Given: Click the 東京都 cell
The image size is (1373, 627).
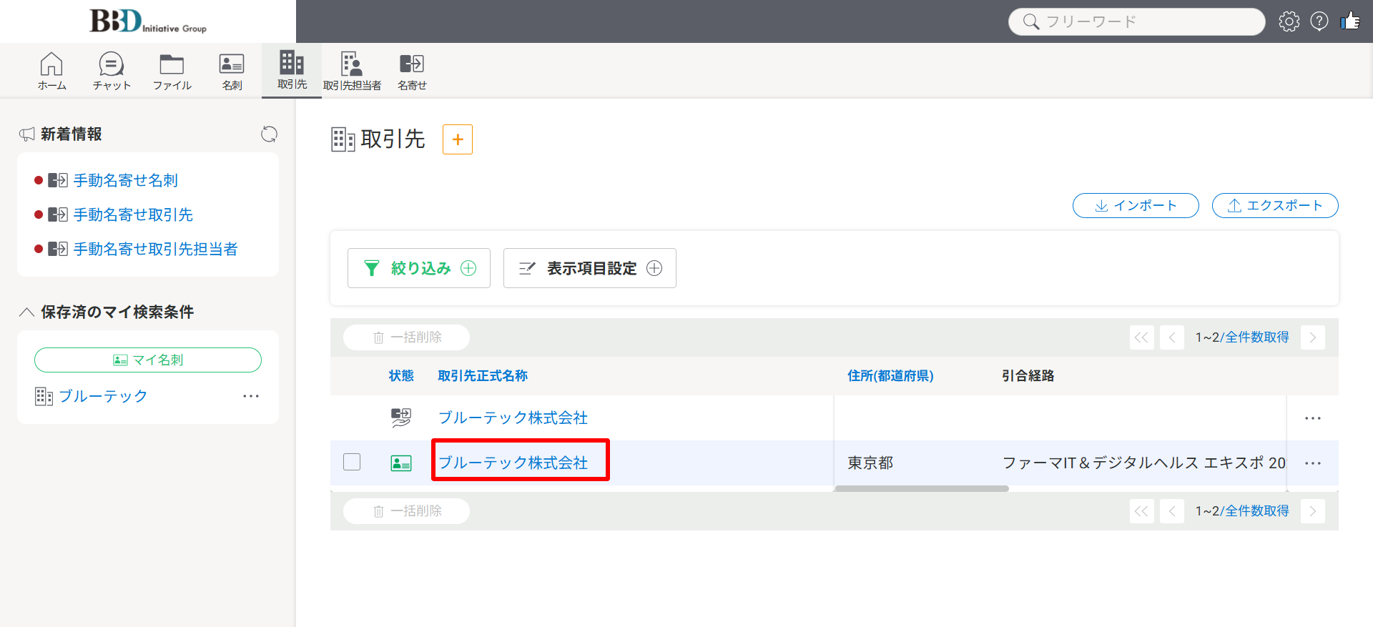Looking at the screenshot, I should pyautogui.click(x=870, y=463).
